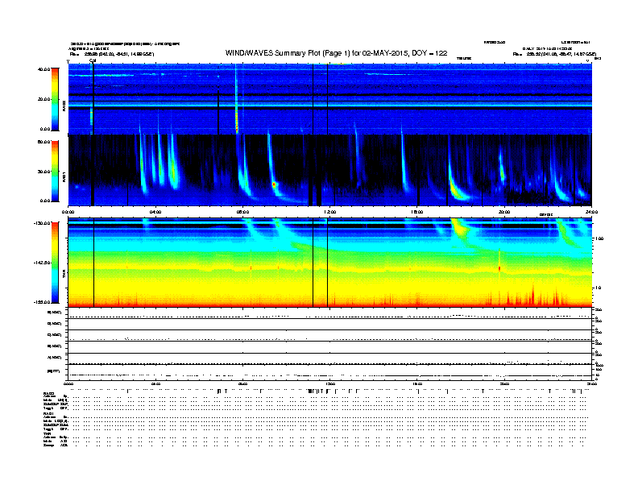Click the 10 tick on TNR right axis

[598, 288]
